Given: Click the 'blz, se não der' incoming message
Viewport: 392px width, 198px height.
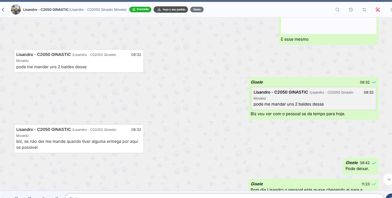Looking at the screenshot, I should coord(79,139).
